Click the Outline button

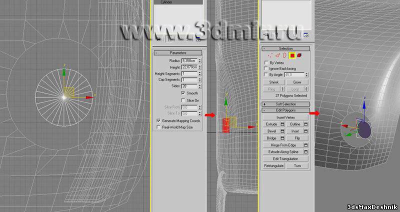tap(295, 124)
